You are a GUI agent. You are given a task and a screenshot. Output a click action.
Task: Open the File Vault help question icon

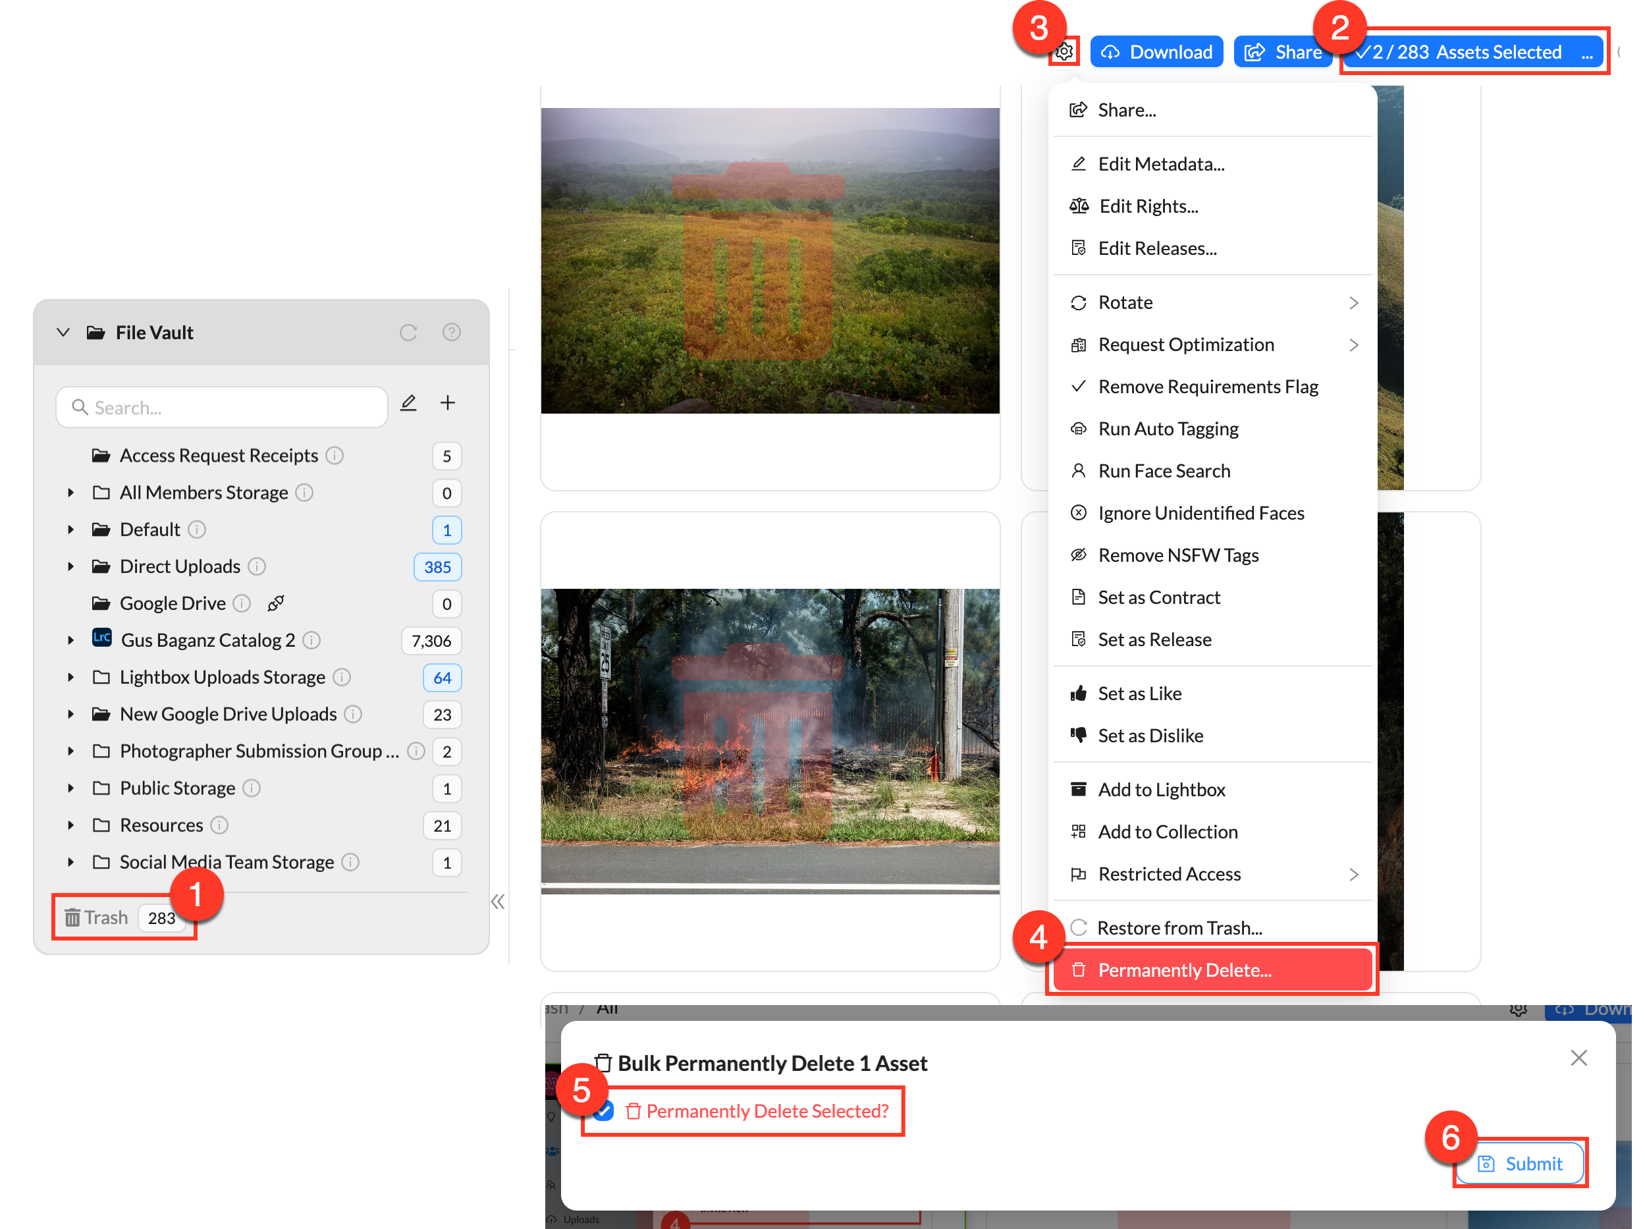pos(451,333)
